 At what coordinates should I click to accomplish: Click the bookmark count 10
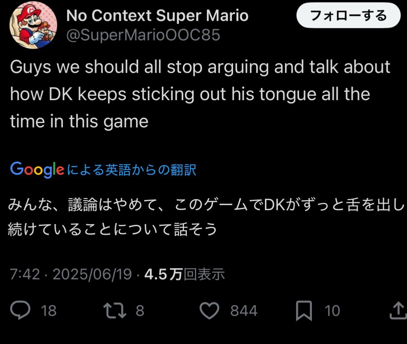point(332,311)
